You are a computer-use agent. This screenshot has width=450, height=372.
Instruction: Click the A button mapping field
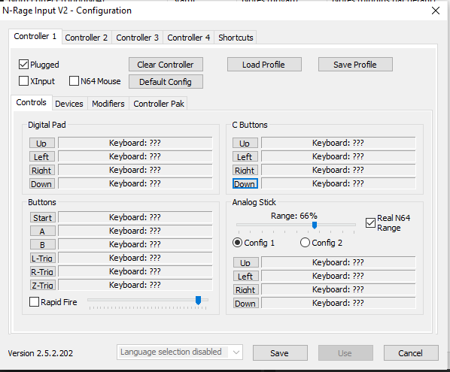pos(135,231)
